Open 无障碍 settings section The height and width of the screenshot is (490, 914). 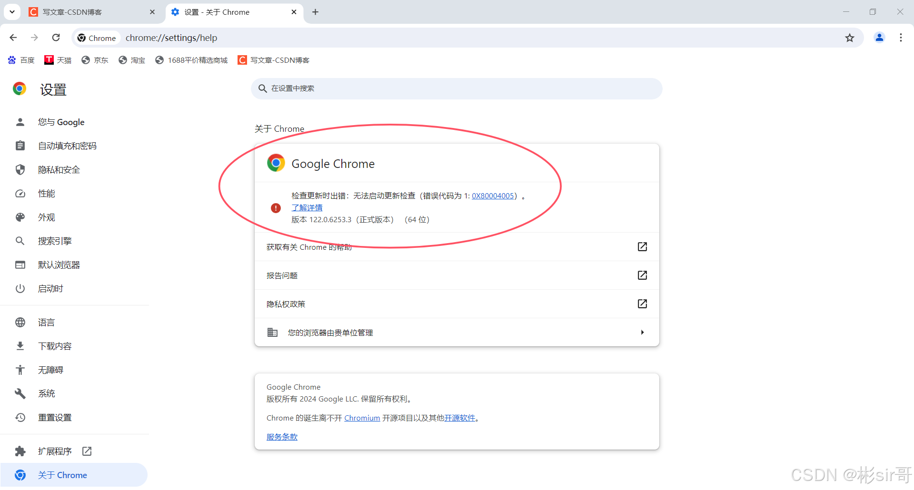pyautogui.click(x=74, y=370)
